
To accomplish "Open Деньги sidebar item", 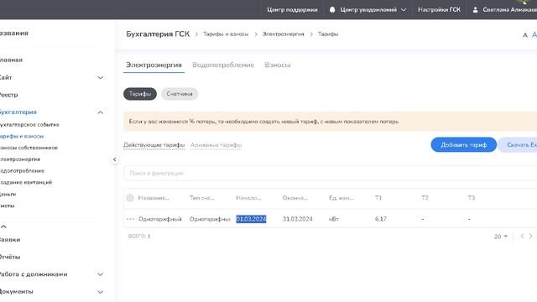I will (8, 194).
